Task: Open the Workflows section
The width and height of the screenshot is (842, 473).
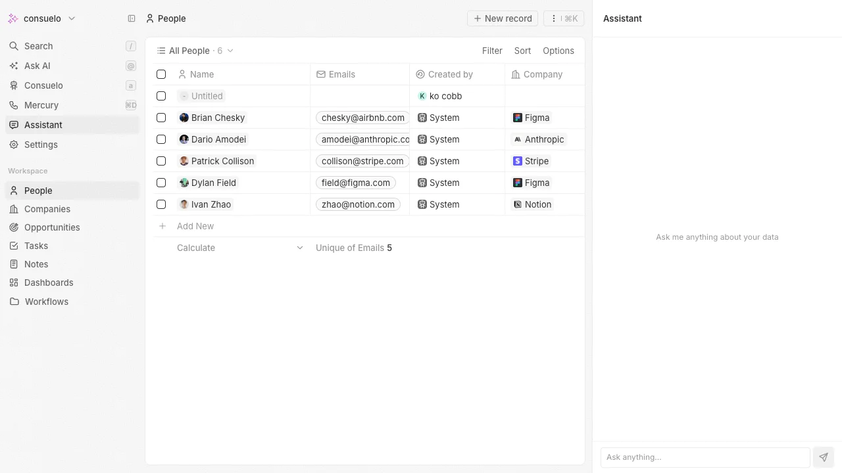Action: [46, 302]
